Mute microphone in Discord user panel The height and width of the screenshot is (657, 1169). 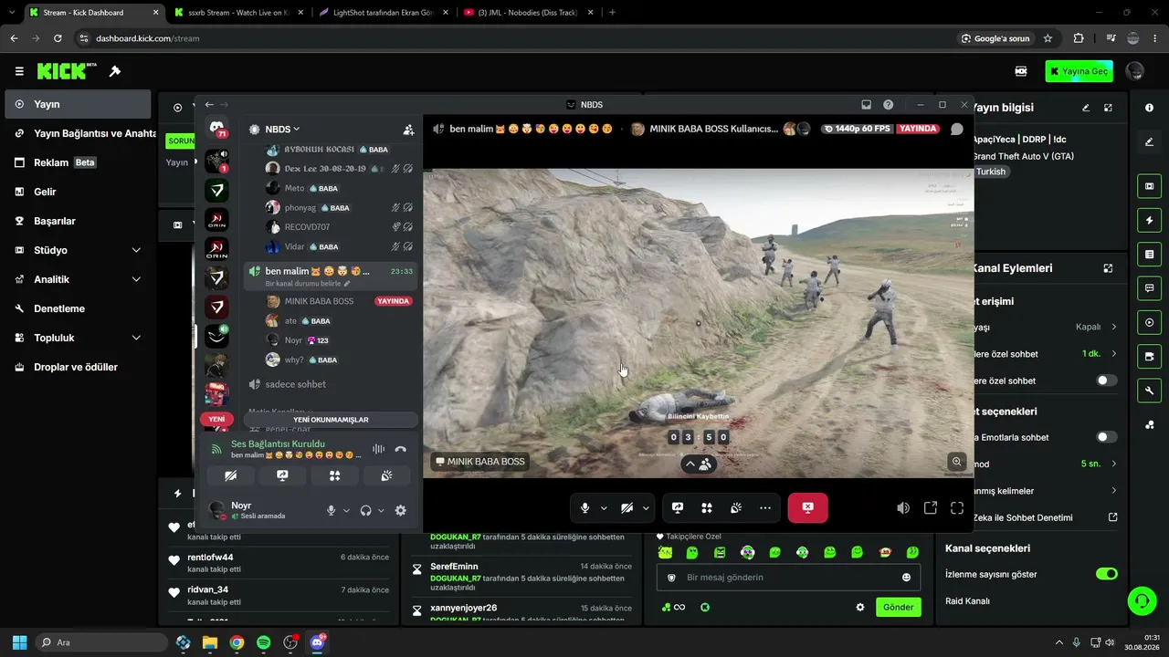[x=332, y=511]
